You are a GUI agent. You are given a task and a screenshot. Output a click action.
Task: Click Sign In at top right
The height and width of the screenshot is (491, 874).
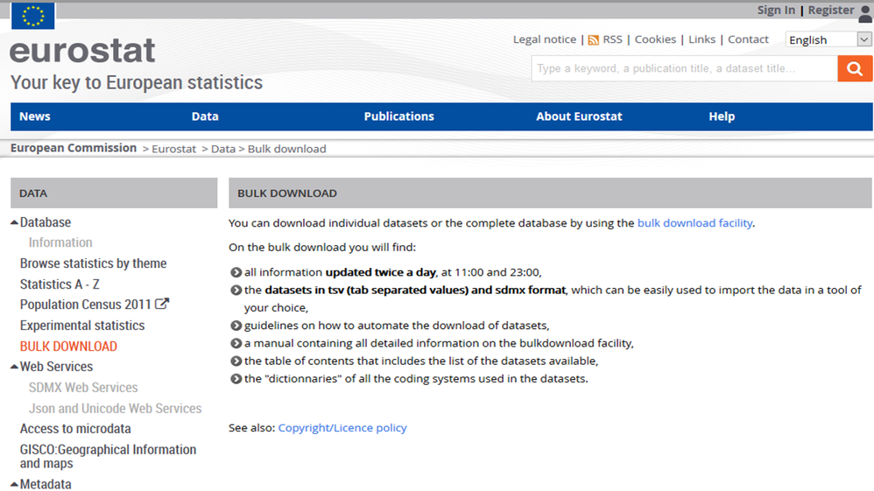(776, 10)
